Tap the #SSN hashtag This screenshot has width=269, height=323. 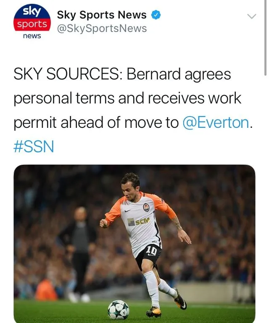coord(34,147)
